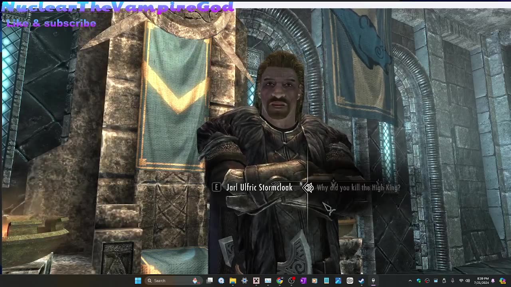The width and height of the screenshot is (511, 287).
Task: Open Minecraft from the taskbar
Action: click(256, 281)
